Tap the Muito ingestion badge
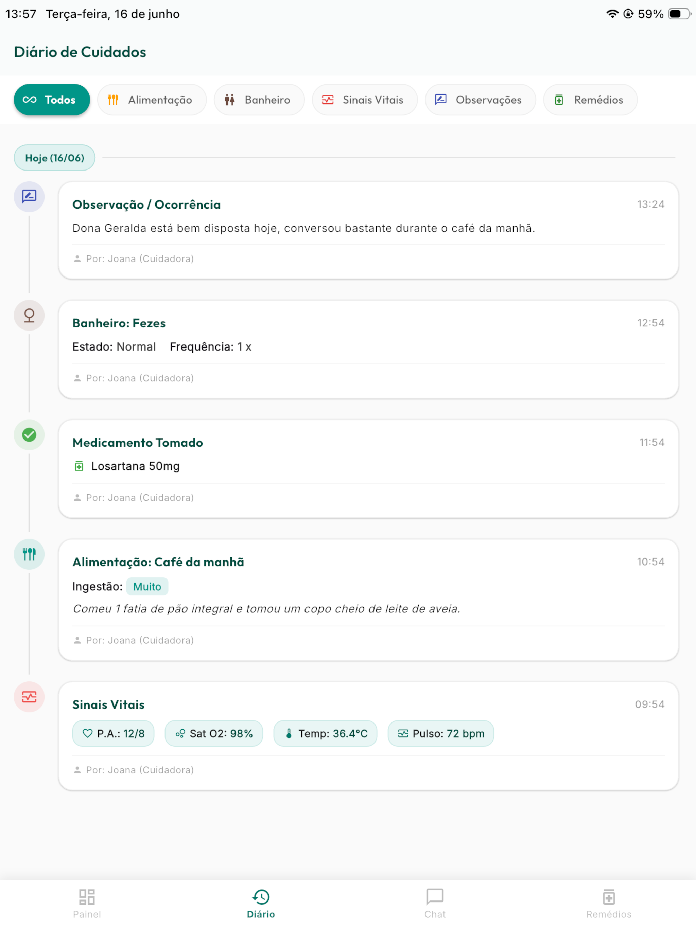 (x=147, y=587)
